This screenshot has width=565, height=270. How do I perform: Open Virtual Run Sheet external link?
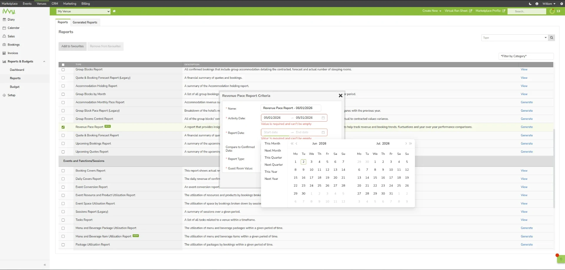(x=458, y=11)
